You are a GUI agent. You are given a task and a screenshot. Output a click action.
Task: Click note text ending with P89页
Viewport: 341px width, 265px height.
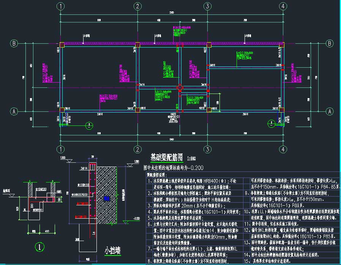[277, 205]
